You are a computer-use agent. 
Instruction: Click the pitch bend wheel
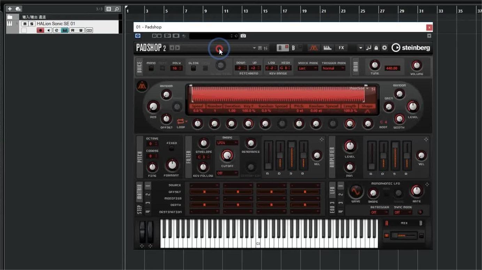tap(142, 232)
